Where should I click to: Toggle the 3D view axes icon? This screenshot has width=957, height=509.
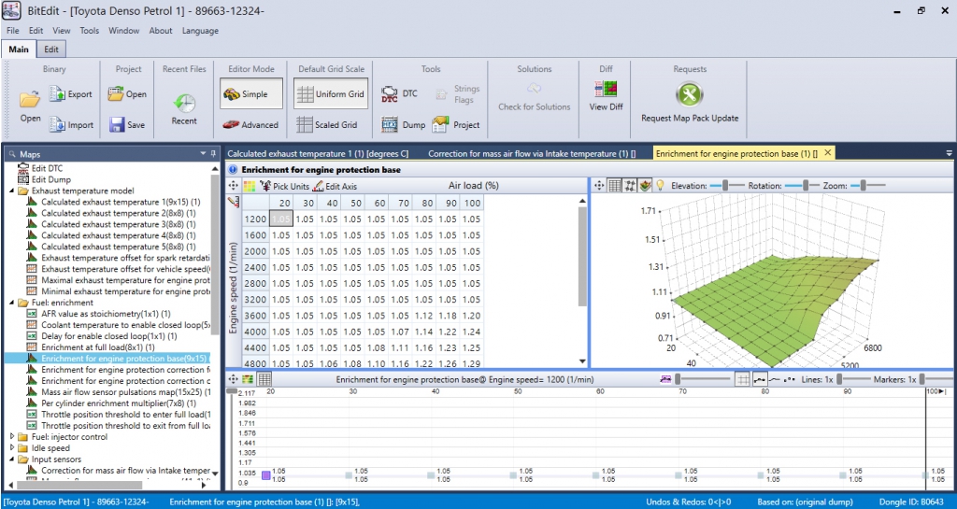point(631,185)
